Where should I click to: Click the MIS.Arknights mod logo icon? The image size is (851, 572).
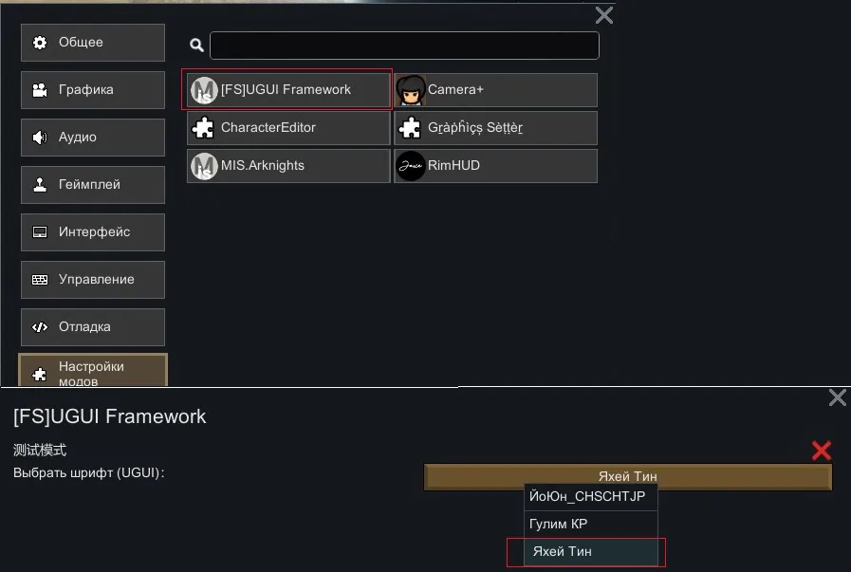[204, 166]
